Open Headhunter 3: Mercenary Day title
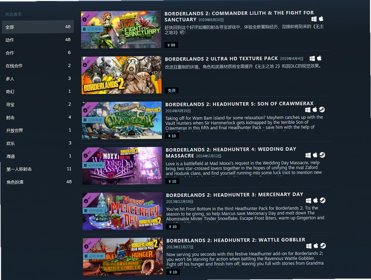 click(x=235, y=195)
